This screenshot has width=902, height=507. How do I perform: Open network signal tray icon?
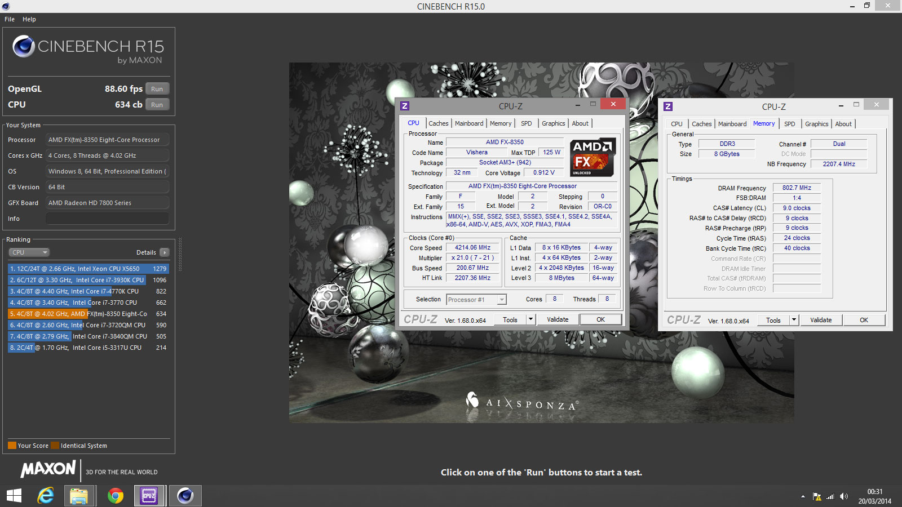pos(830,496)
